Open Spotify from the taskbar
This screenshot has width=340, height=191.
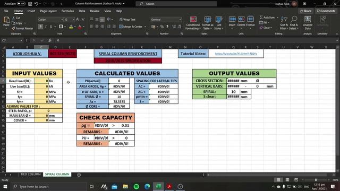point(136,186)
